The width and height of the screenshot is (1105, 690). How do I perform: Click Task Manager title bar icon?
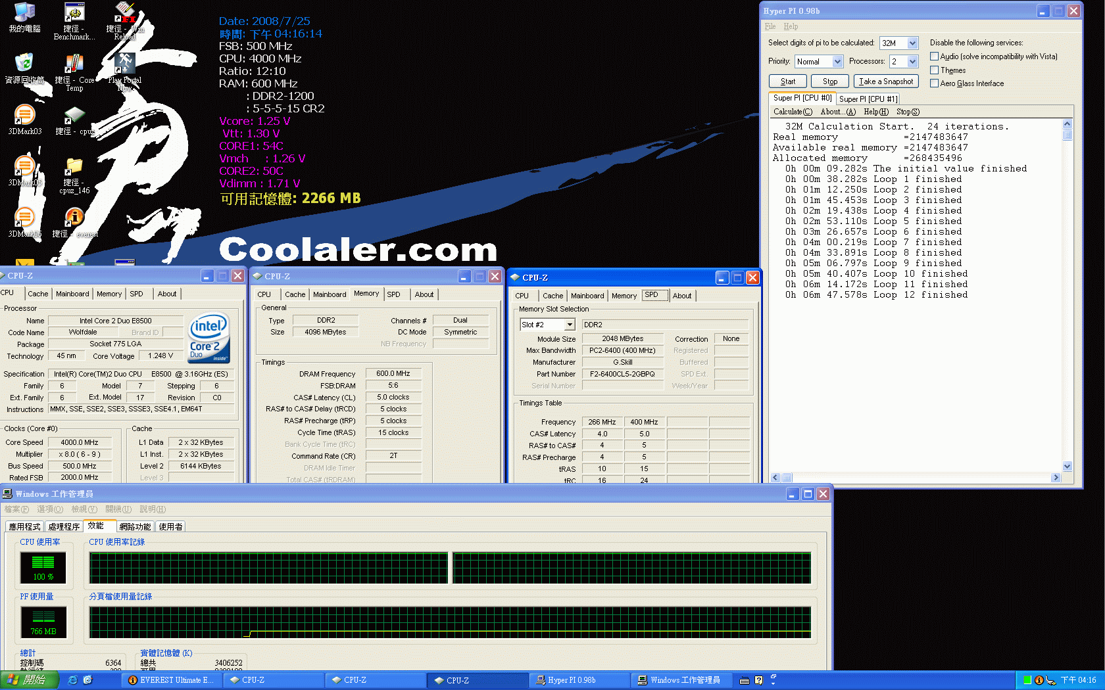tap(8, 494)
